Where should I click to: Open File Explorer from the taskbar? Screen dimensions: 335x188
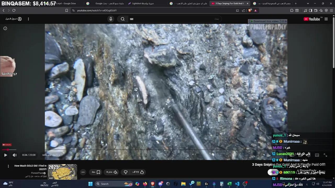point(183,184)
